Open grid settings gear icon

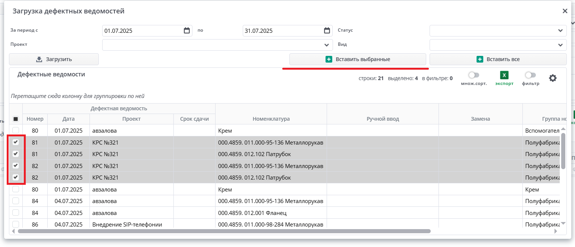(x=553, y=78)
